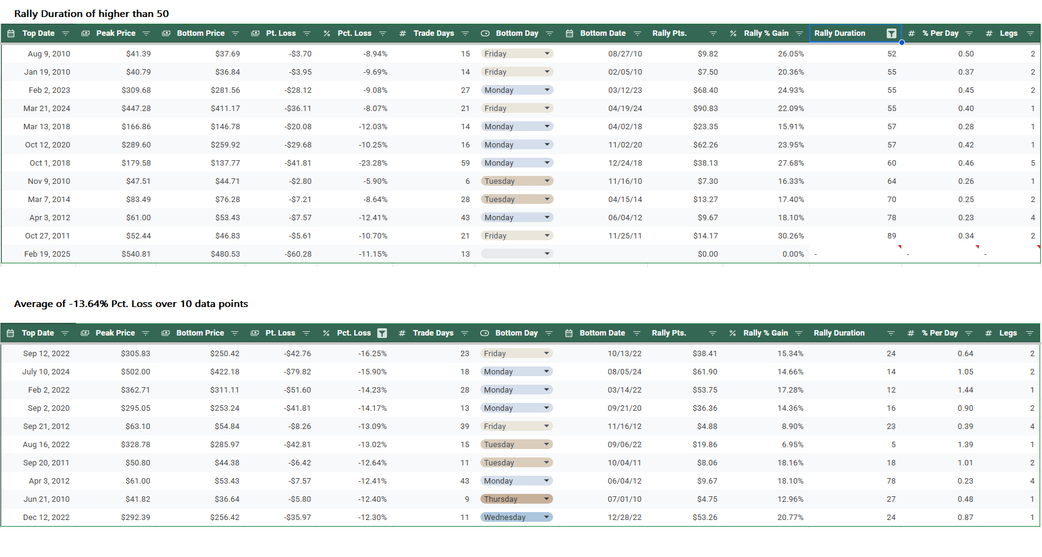The height and width of the screenshot is (557, 1042).
Task: Click dropdown-type icon beside upper Bottom Day header
Action: [485, 34]
